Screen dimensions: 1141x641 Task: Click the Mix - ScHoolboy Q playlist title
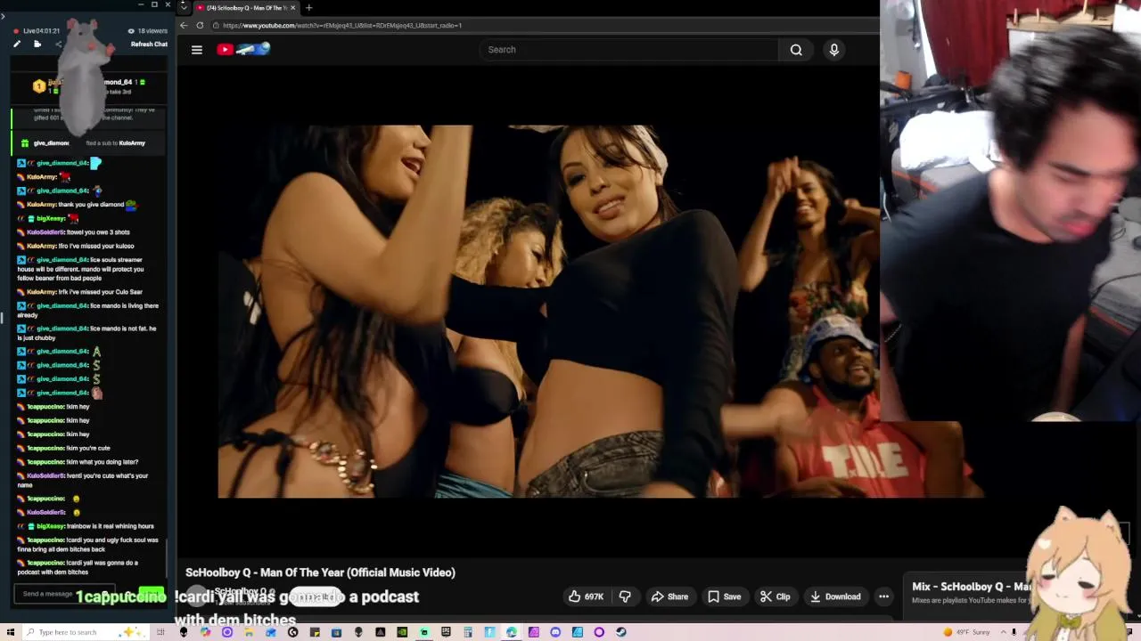click(x=971, y=587)
